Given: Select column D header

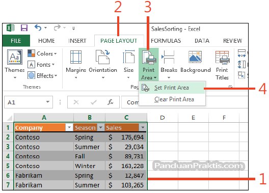Looking at the screenshot, I should tap(163, 118).
